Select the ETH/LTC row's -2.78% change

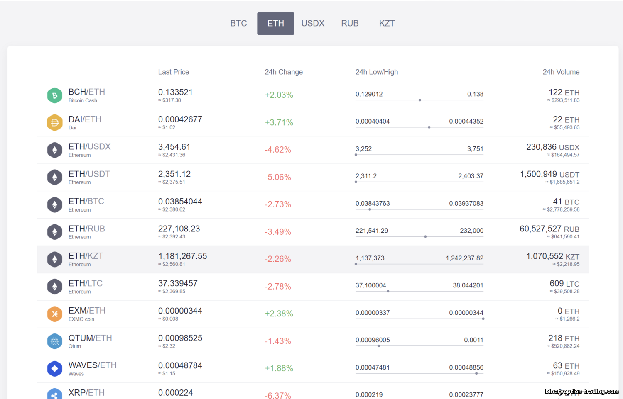tap(278, 287)
